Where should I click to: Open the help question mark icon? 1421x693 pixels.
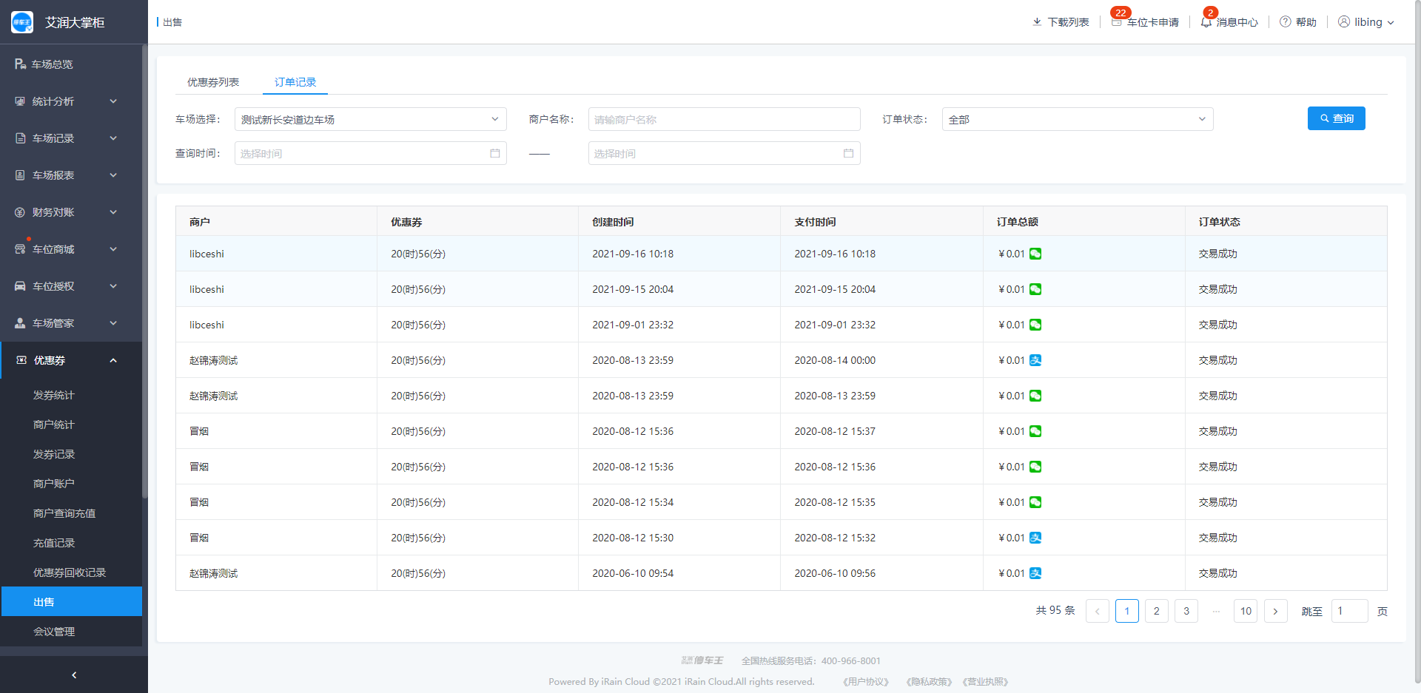(1286, 22)
